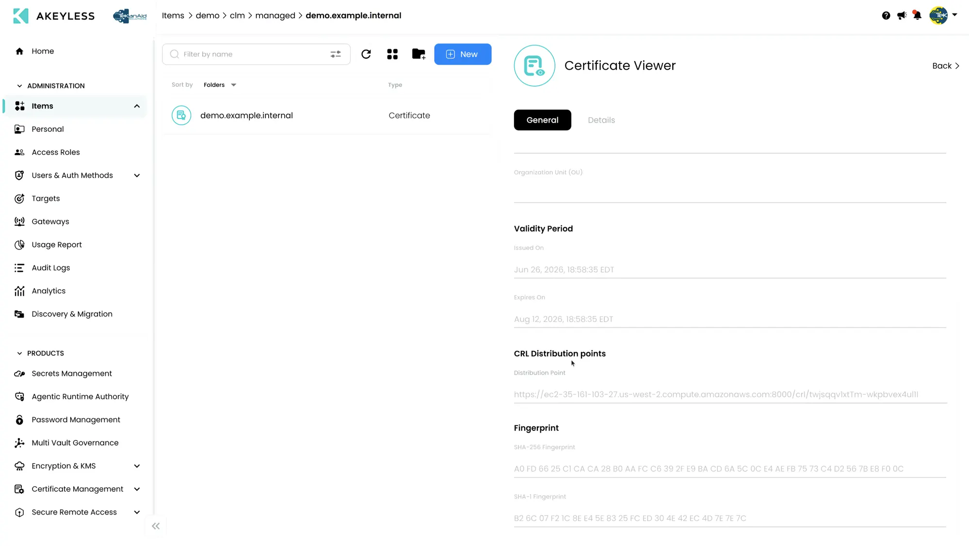Viewport: 969px width, 546px height.
Task: Click the SHA-256 Fingerprint value
Action: click(x=709, y=469)
